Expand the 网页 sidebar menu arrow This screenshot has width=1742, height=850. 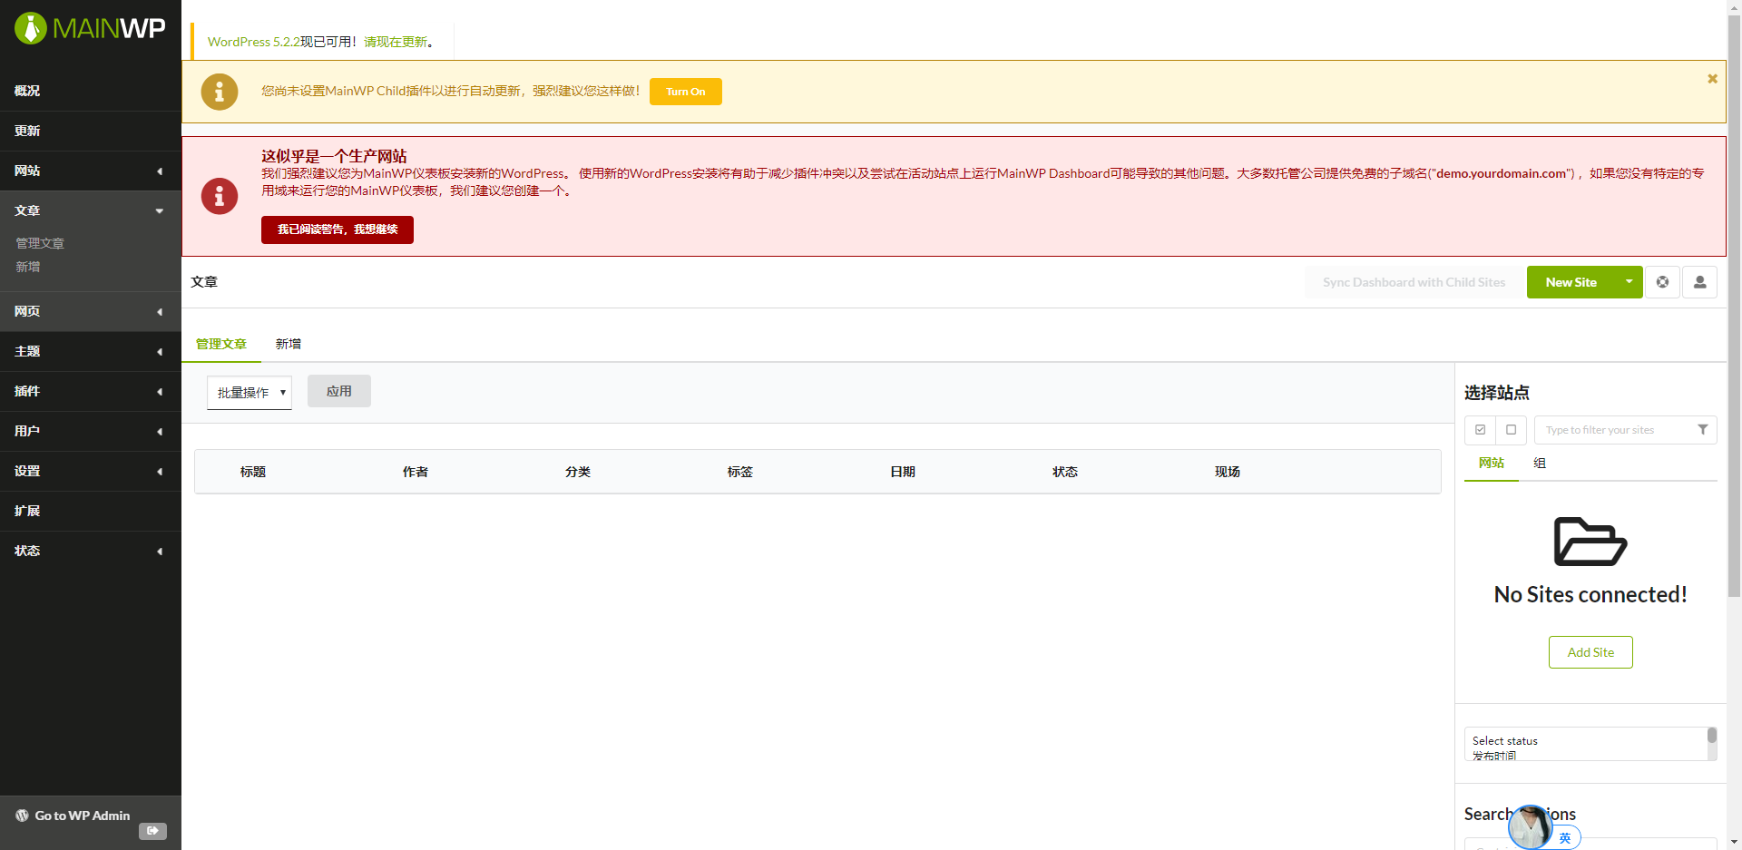(x=160, y=312)
